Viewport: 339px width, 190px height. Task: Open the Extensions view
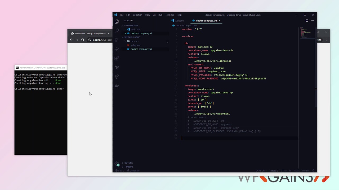(117, 58)
